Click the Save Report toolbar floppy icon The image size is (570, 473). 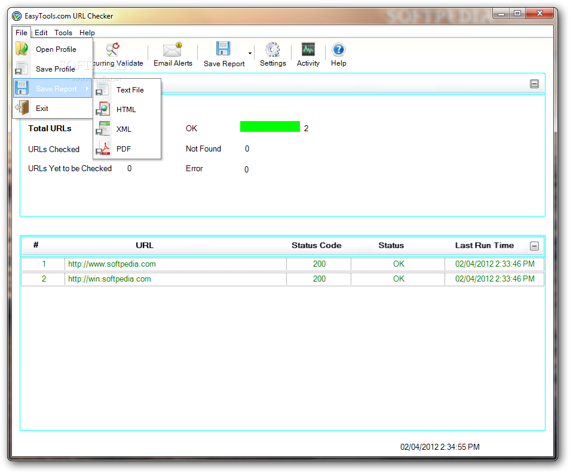223,49
